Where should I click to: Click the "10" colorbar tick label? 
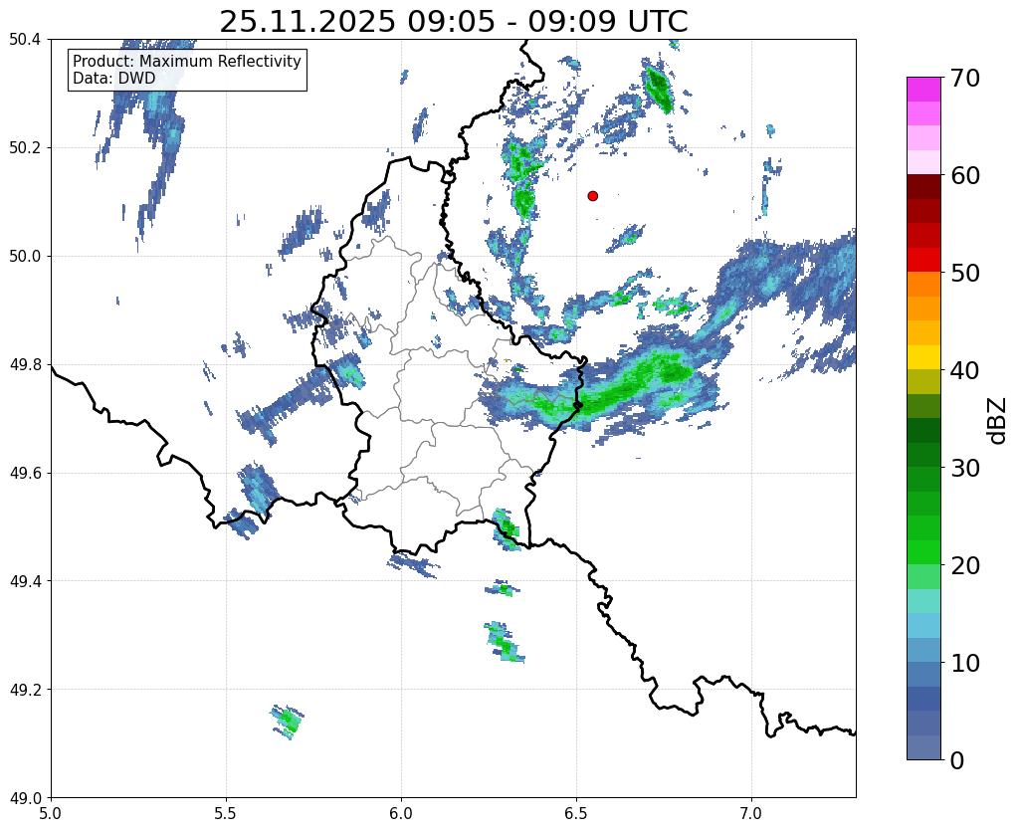(x=965, y=663)
